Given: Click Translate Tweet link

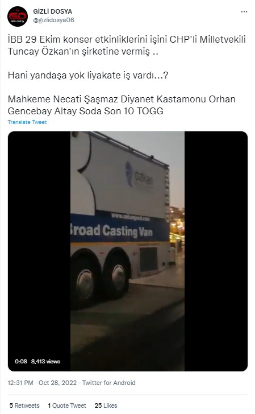Looking at the screenshot, I should click(27, 122).
